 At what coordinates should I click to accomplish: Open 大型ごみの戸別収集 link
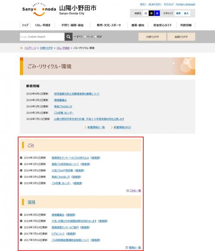(62, 171)
